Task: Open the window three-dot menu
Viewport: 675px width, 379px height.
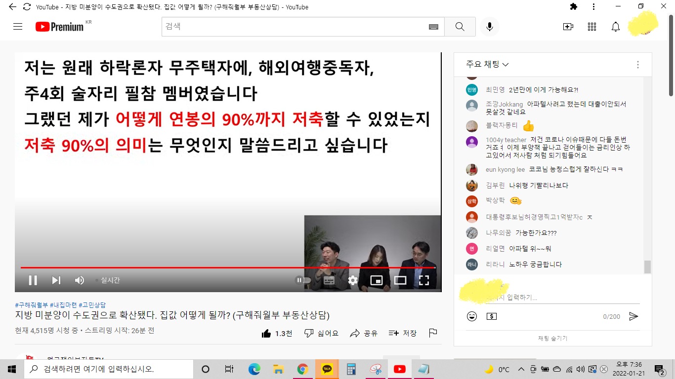Action: 593,6
